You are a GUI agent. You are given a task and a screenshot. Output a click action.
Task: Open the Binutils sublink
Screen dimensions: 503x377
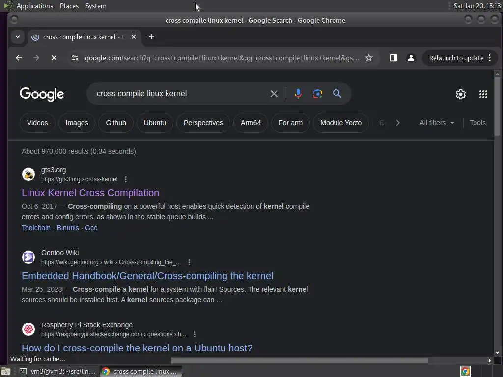pyautogui.click(x=68, y=228)
